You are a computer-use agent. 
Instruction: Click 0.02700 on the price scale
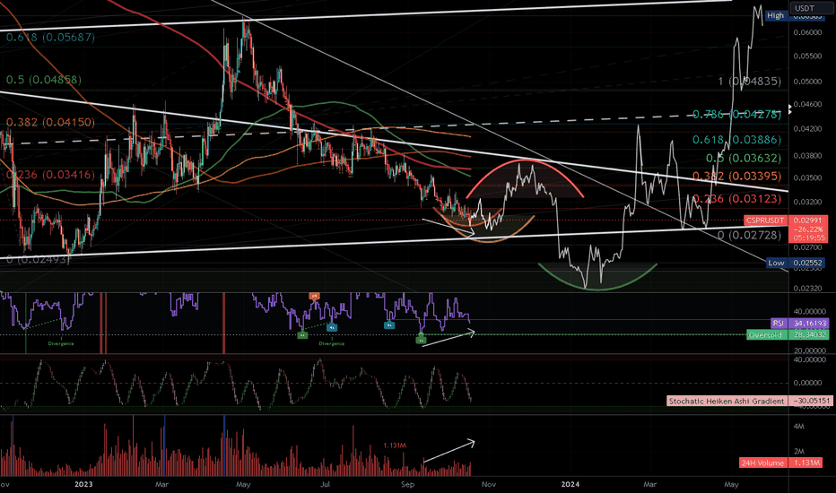[807, 247]
